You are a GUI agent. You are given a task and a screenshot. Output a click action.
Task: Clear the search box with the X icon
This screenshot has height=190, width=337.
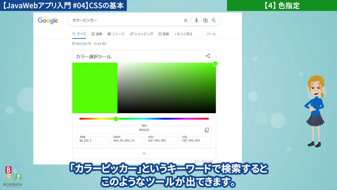point(186,20)
